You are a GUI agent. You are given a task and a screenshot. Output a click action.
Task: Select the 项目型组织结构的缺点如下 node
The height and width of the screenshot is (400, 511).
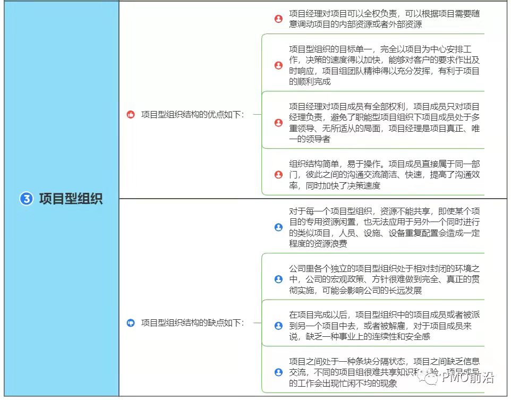(x=192, y=323)
